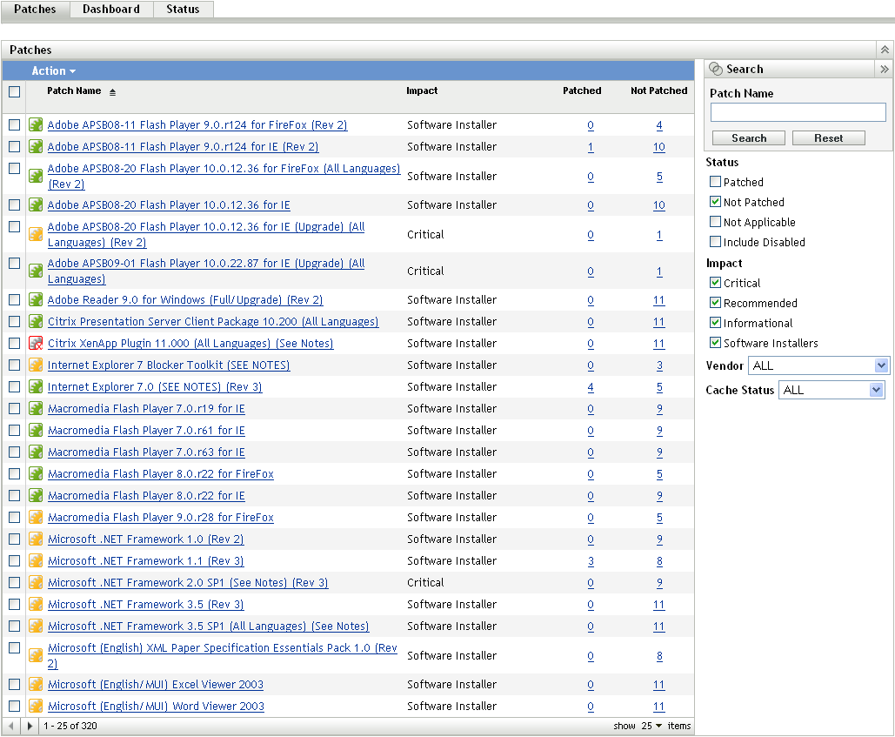Sort by Patch Name column

click(74, 90)
